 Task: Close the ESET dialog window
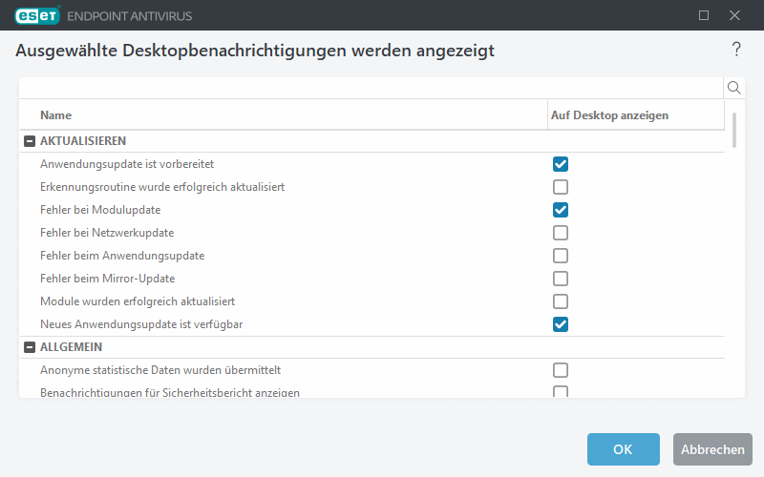click(734, 15)
